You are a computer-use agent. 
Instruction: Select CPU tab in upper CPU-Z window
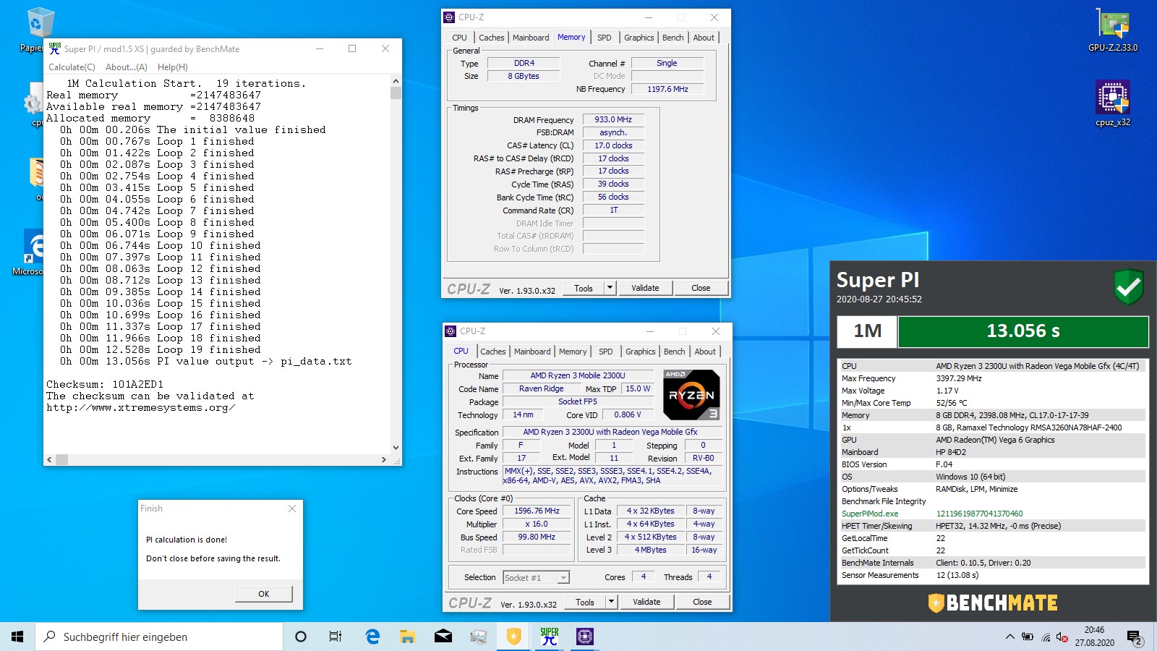tap(460, 38)
